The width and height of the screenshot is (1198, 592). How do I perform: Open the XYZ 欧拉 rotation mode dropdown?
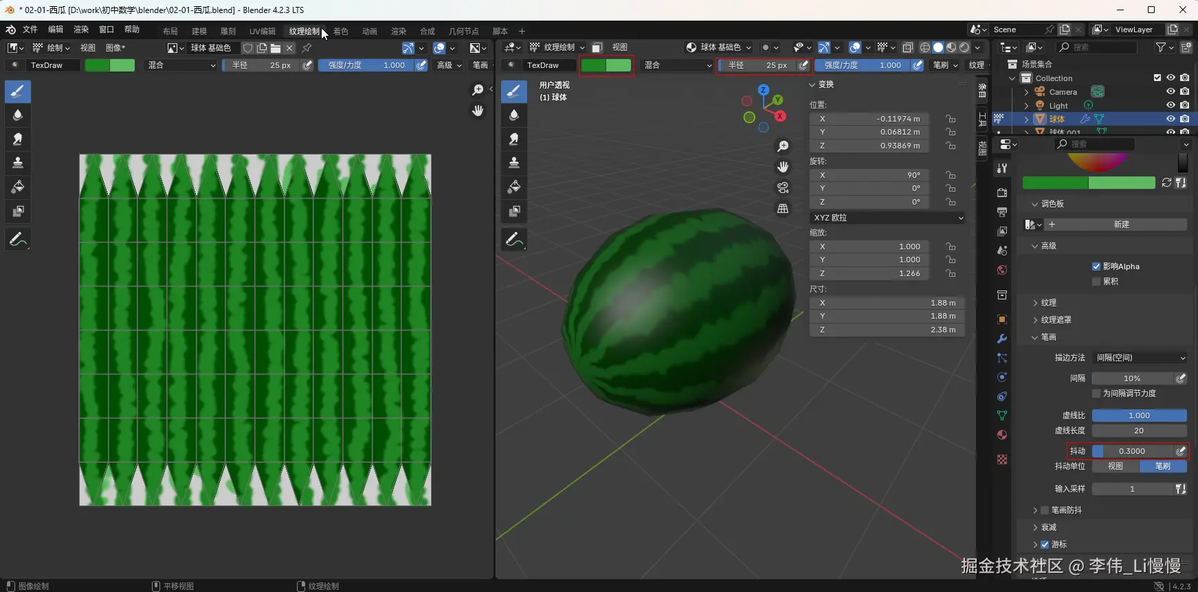click(887, 218)
